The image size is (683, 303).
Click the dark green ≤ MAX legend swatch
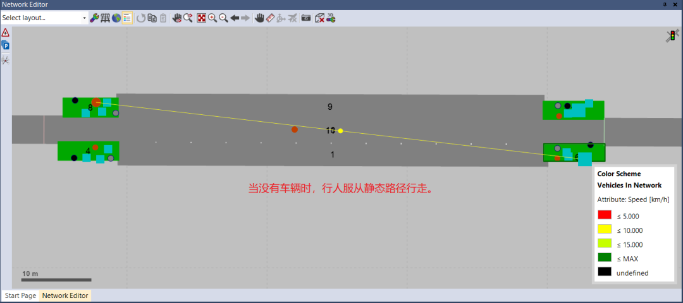[605, 258]
